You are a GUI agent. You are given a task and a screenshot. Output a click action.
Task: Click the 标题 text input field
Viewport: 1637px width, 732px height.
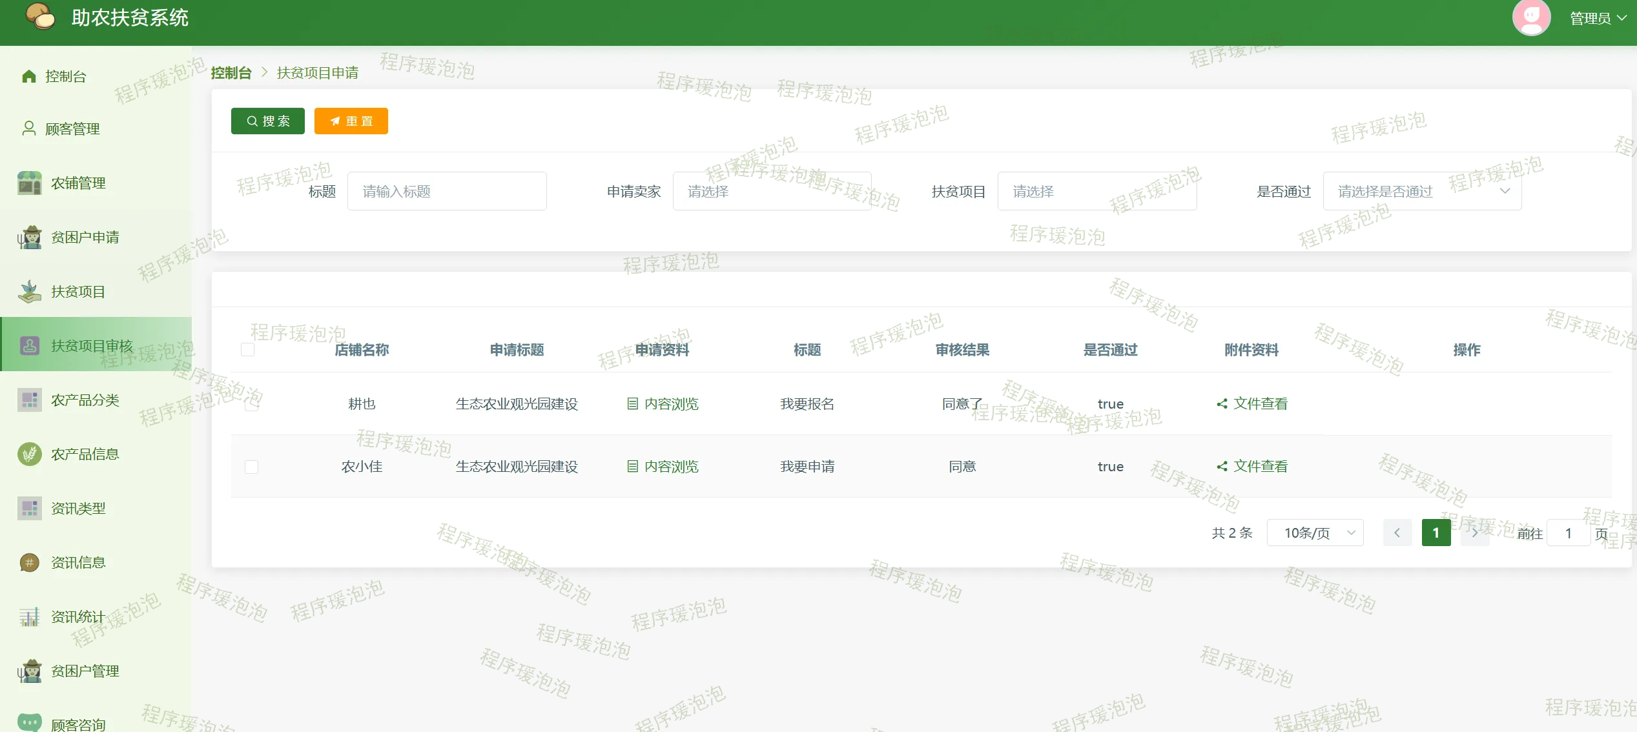(x=447, y=191)
